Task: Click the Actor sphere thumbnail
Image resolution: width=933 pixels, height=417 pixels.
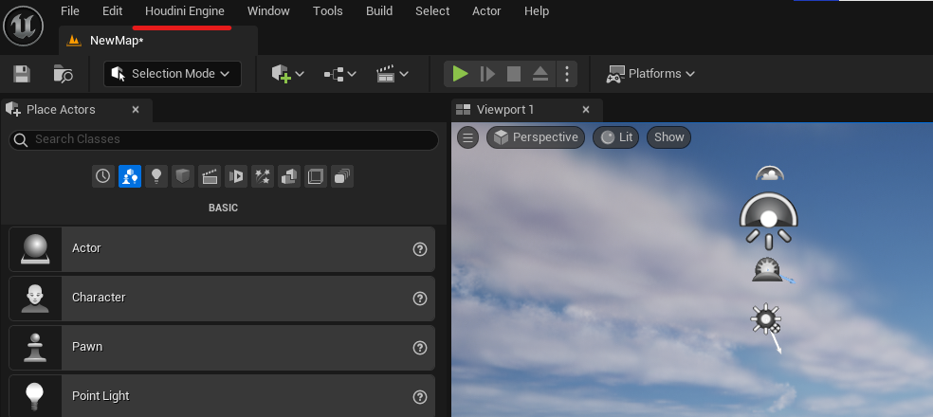Action: coord(35,248)
